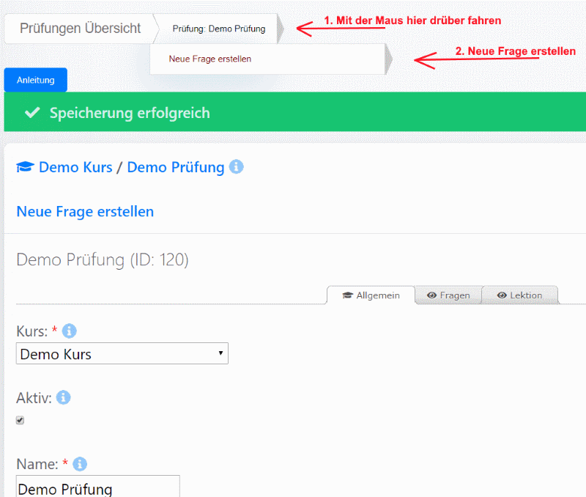This screenshot has width=586, height=497.
Task: Select Prüfung: Demo Prüfung breadcrumb item
Action: click(218, 29)
